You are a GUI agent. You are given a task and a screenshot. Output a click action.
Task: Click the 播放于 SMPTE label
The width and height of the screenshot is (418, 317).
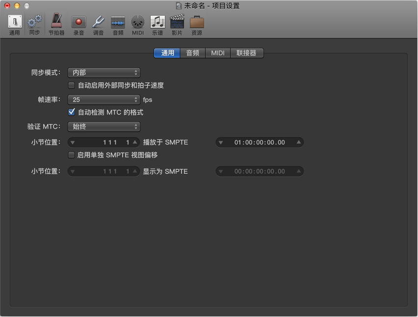[x=165, y=142]
